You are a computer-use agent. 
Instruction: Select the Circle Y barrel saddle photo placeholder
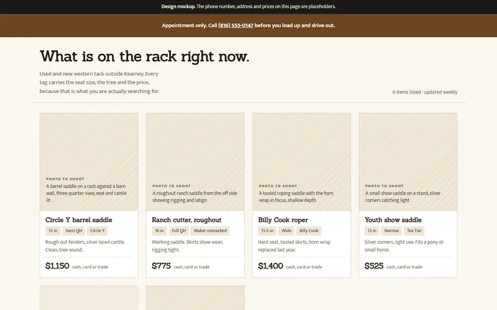(89, 162)
